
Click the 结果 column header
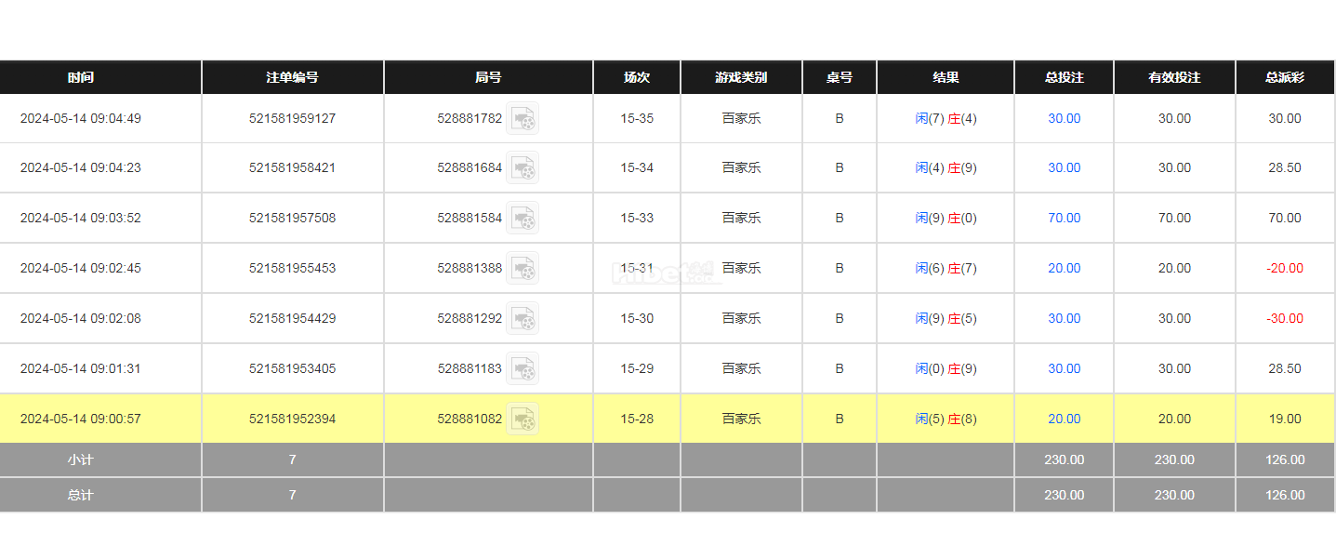tap(946, 77)
